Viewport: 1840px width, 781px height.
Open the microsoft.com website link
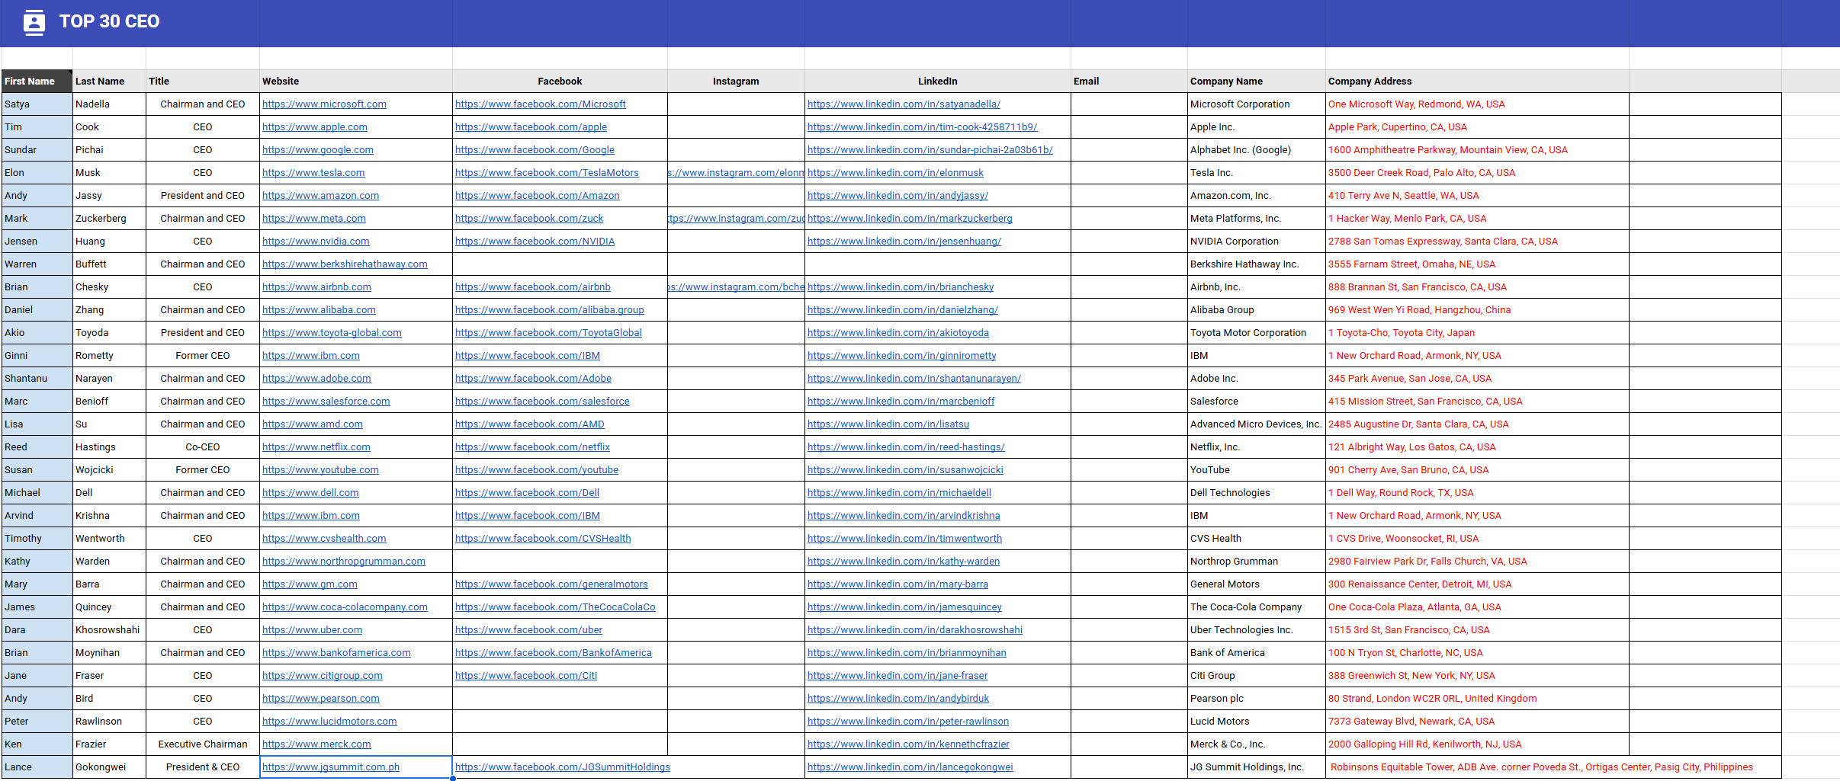point(324,104)
